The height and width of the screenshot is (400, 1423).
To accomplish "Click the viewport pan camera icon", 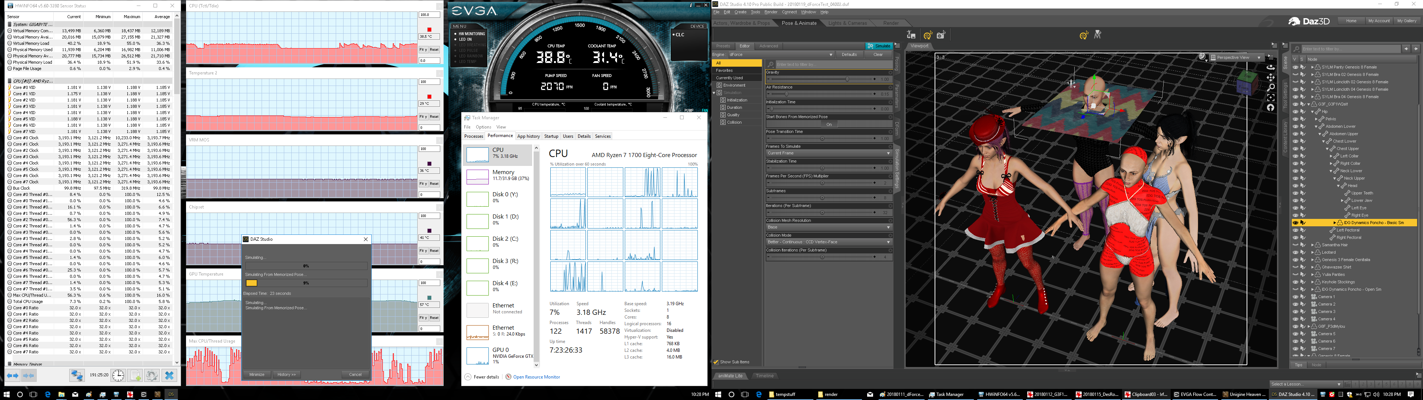I will (x=1271, y=77).
